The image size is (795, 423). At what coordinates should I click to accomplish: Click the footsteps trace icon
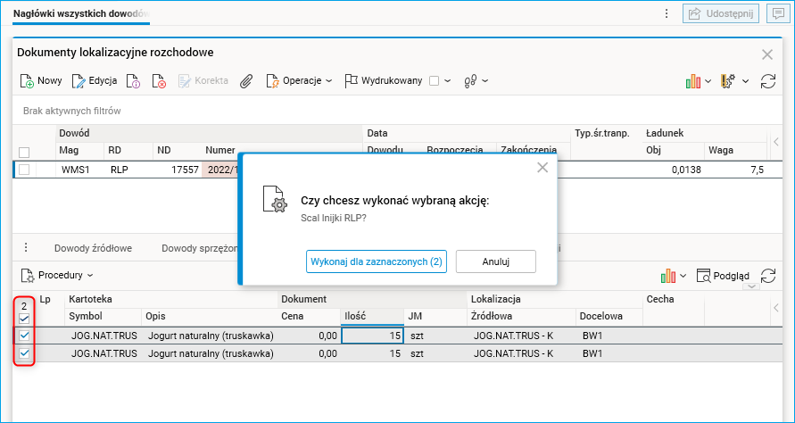coord(471,81)
